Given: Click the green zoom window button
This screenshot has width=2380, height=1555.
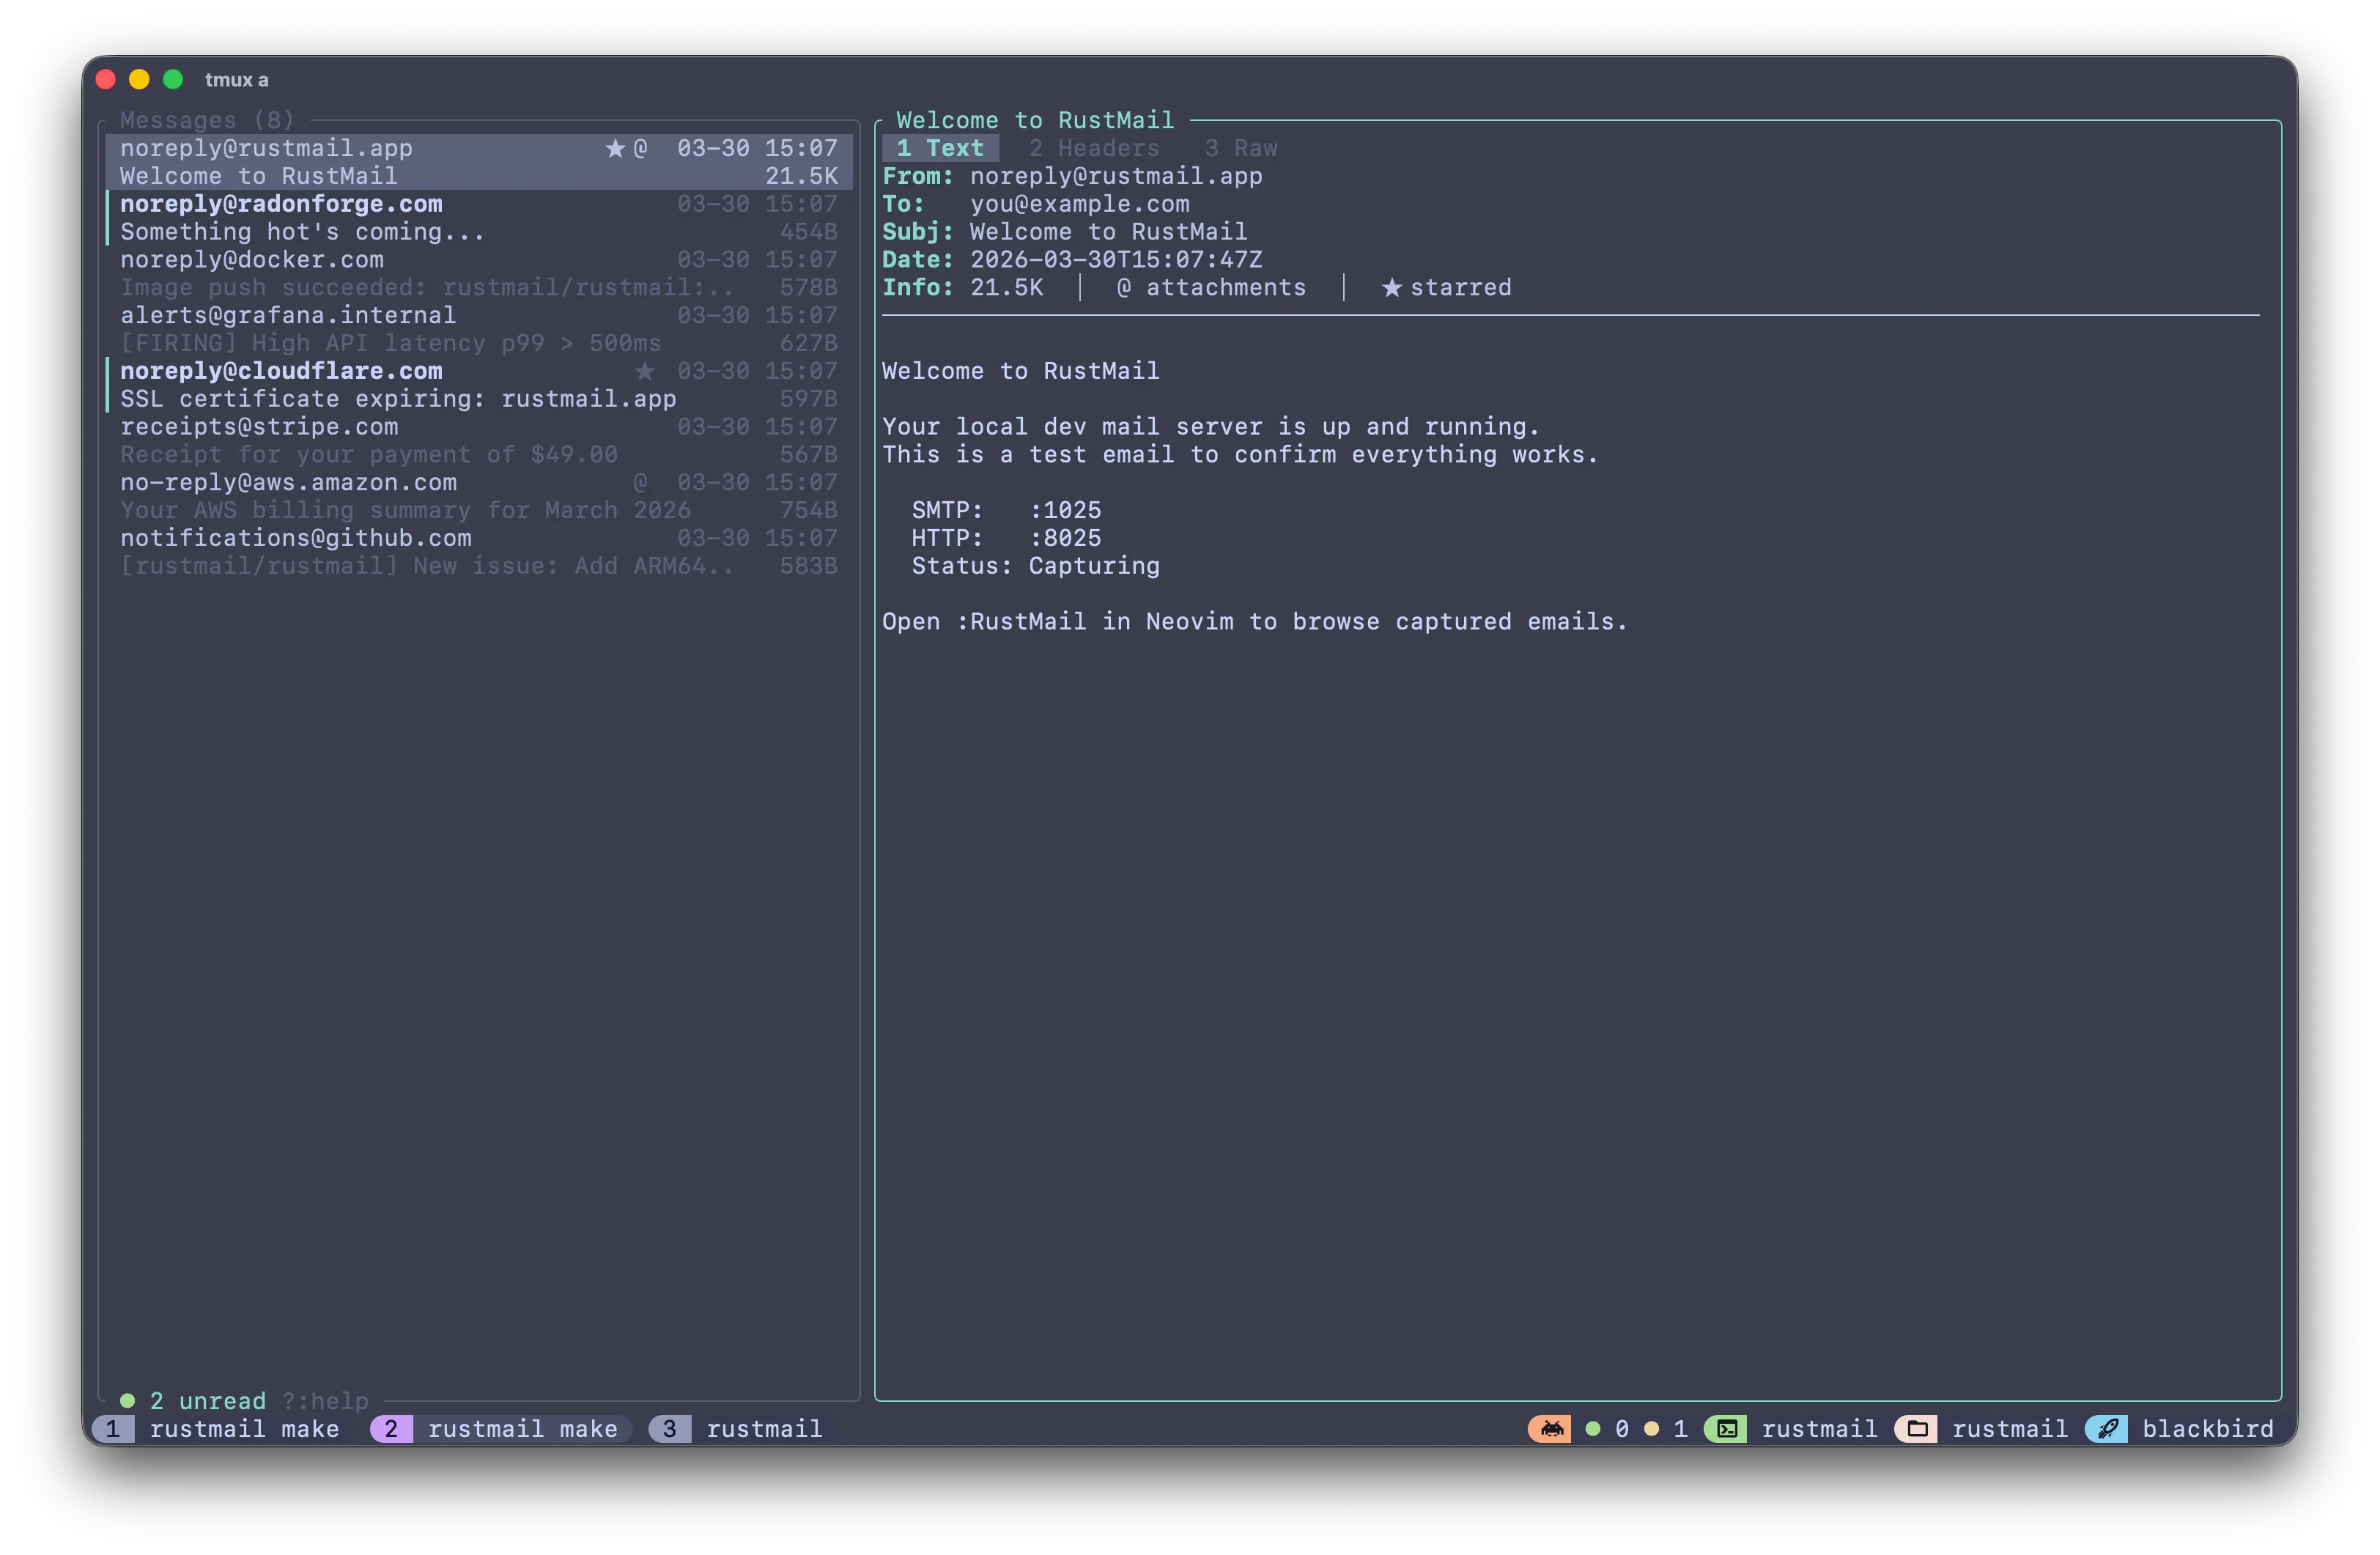Looking at the screenshot, I should pos(173,79).
